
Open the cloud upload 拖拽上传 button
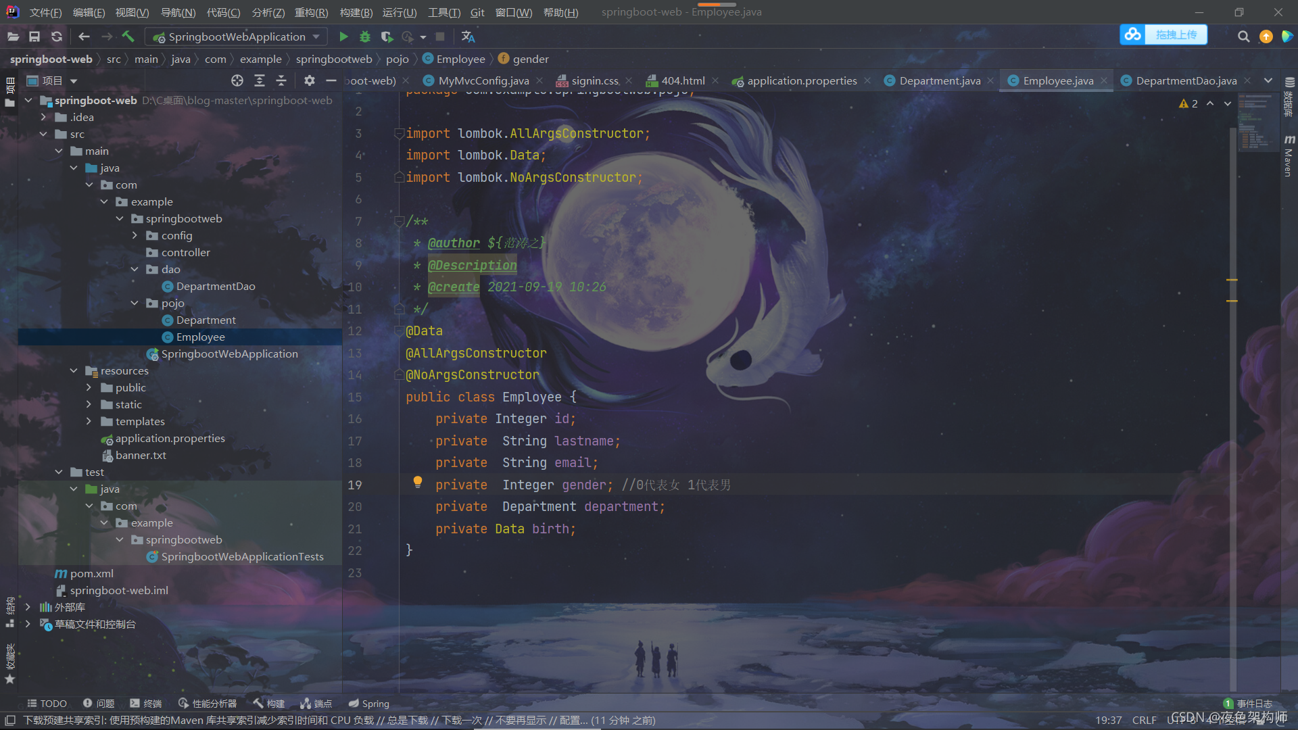click(1163, 34)
